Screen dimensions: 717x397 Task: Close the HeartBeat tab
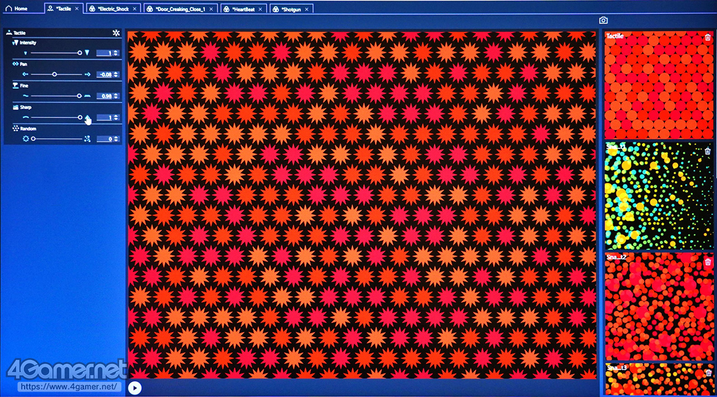coord(260,9)
